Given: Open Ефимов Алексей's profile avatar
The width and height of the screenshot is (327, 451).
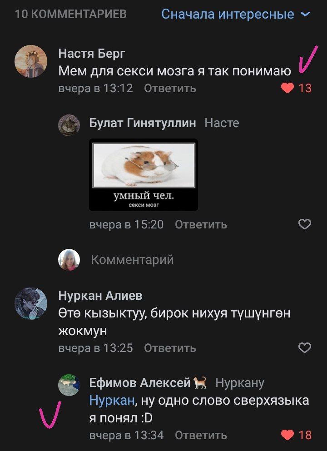Looking at the screenshot, I should coord(69,385).
